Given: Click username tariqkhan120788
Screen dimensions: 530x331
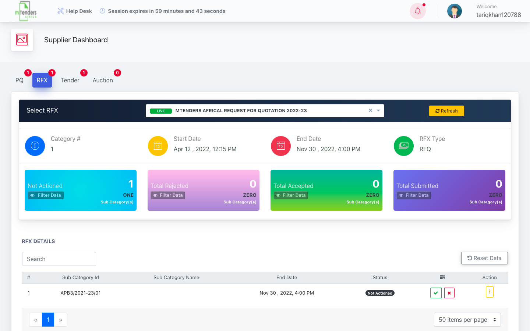Looking at the screenshot, I should pos(499,15).
